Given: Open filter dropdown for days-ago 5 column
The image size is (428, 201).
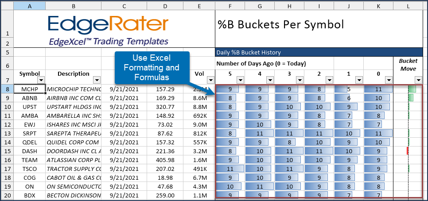Looking at the screenshot, I should pyautogui.click(x=241, y=80).
